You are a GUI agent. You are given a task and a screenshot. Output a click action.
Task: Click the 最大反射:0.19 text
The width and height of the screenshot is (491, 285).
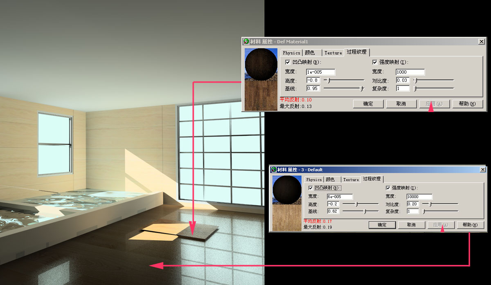[x=318, y=227]
